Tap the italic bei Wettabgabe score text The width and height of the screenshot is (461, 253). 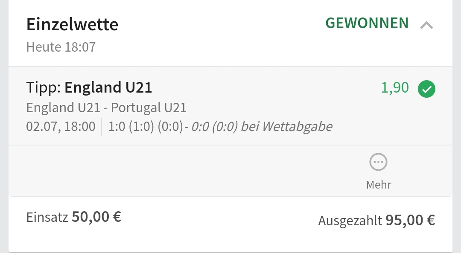(x=286, y=127)
